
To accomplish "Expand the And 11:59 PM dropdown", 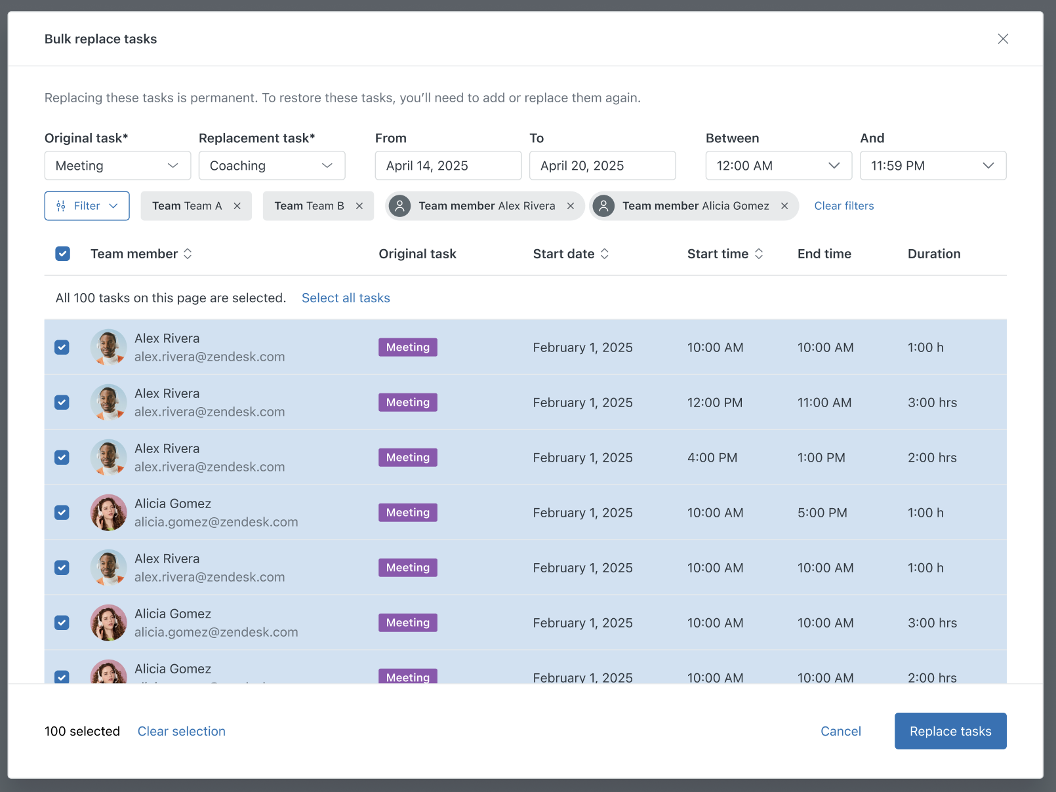I will coord(932,166).
